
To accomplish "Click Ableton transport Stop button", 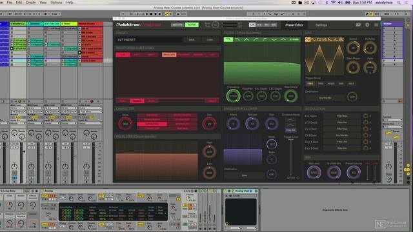I will [151, 14].
